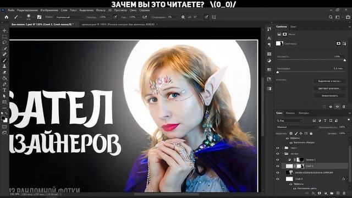Load selection from mask icon in Properties

pos(324,107)
